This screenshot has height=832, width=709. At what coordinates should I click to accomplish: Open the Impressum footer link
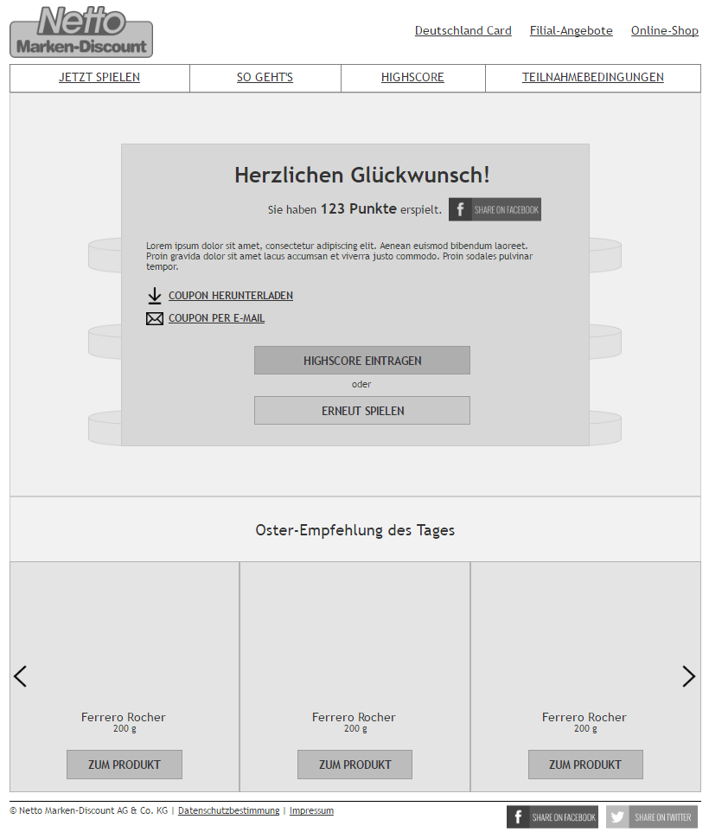(311, 810)
